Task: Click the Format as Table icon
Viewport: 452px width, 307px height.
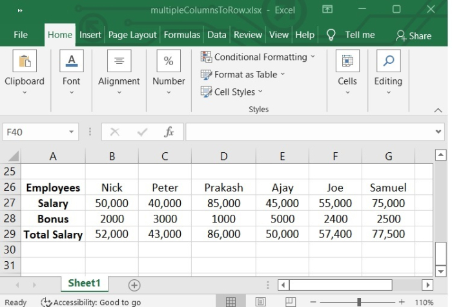Action: (x=206, y=74)
